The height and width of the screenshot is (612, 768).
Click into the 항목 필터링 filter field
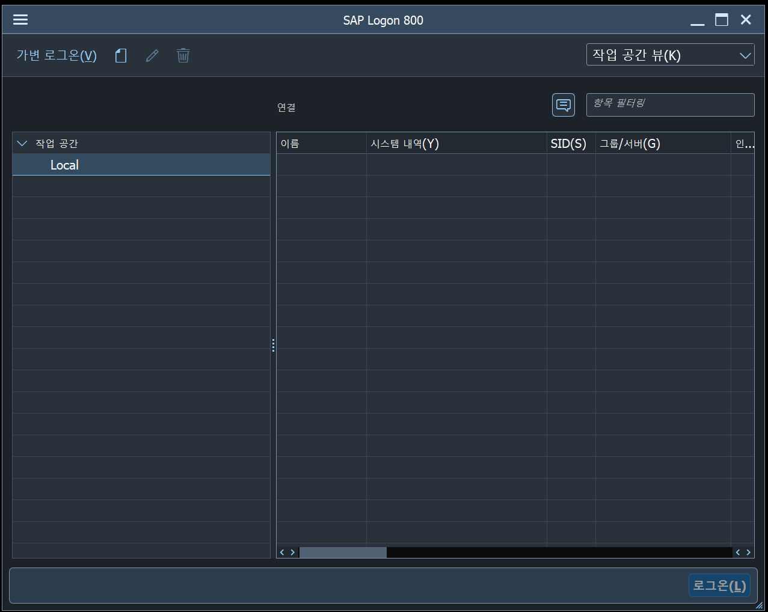click(670, 105)
